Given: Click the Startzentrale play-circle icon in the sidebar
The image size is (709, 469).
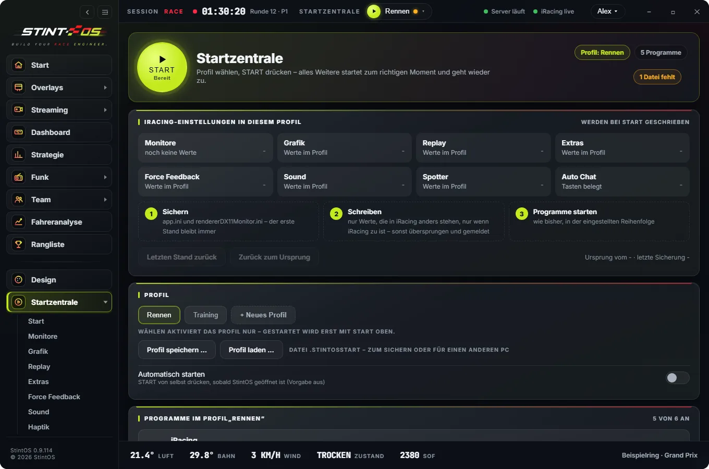Looking at the screenshot, I should 19,302.
